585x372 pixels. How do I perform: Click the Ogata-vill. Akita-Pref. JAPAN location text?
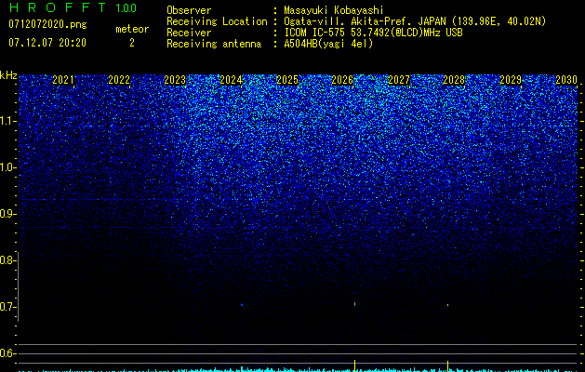(415, 21)
